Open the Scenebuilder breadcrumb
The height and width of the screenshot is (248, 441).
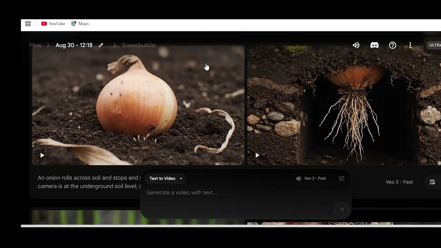tap(139, 45)
